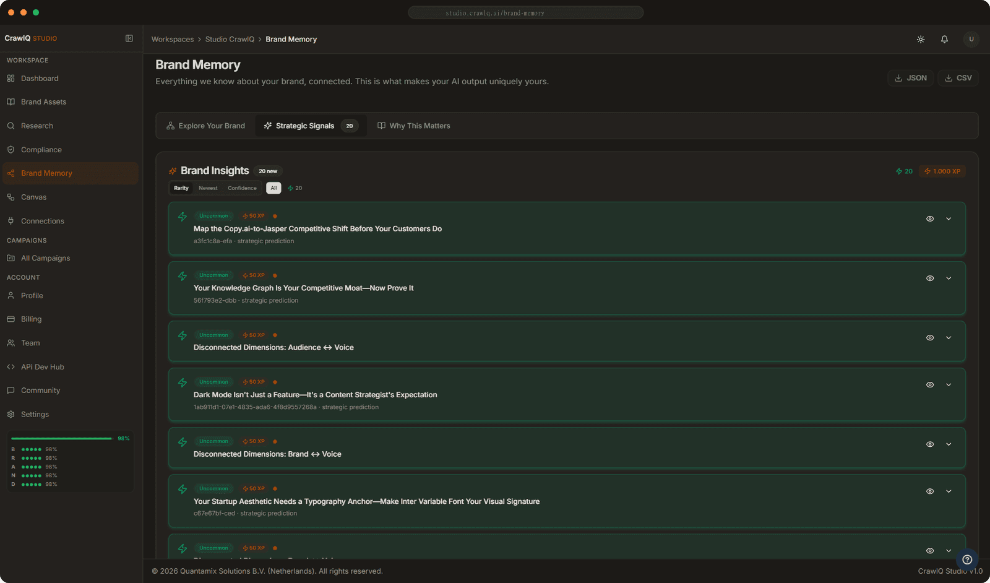Expand the Copy.ai-to-Jasper insight chevron
Viewport: 990px width, 583px height.
pos(949,219)
